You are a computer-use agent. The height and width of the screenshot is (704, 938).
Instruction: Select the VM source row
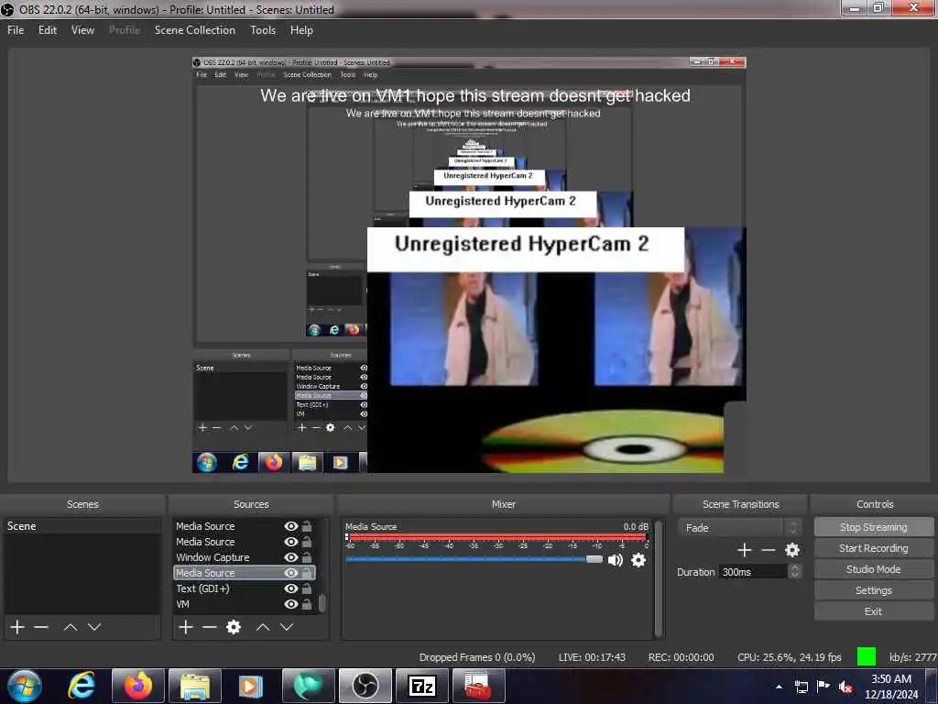point(244,604)
